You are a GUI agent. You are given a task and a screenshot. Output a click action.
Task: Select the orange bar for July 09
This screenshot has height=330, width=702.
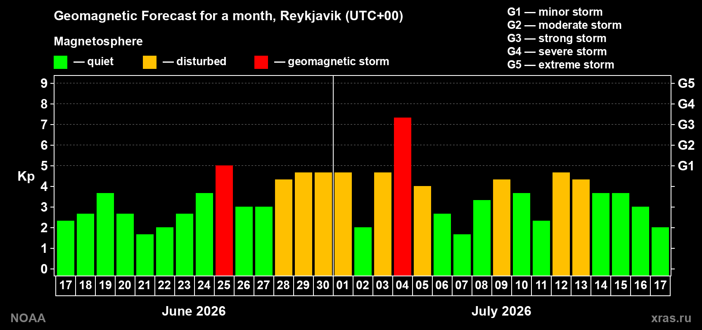point(502,227)
